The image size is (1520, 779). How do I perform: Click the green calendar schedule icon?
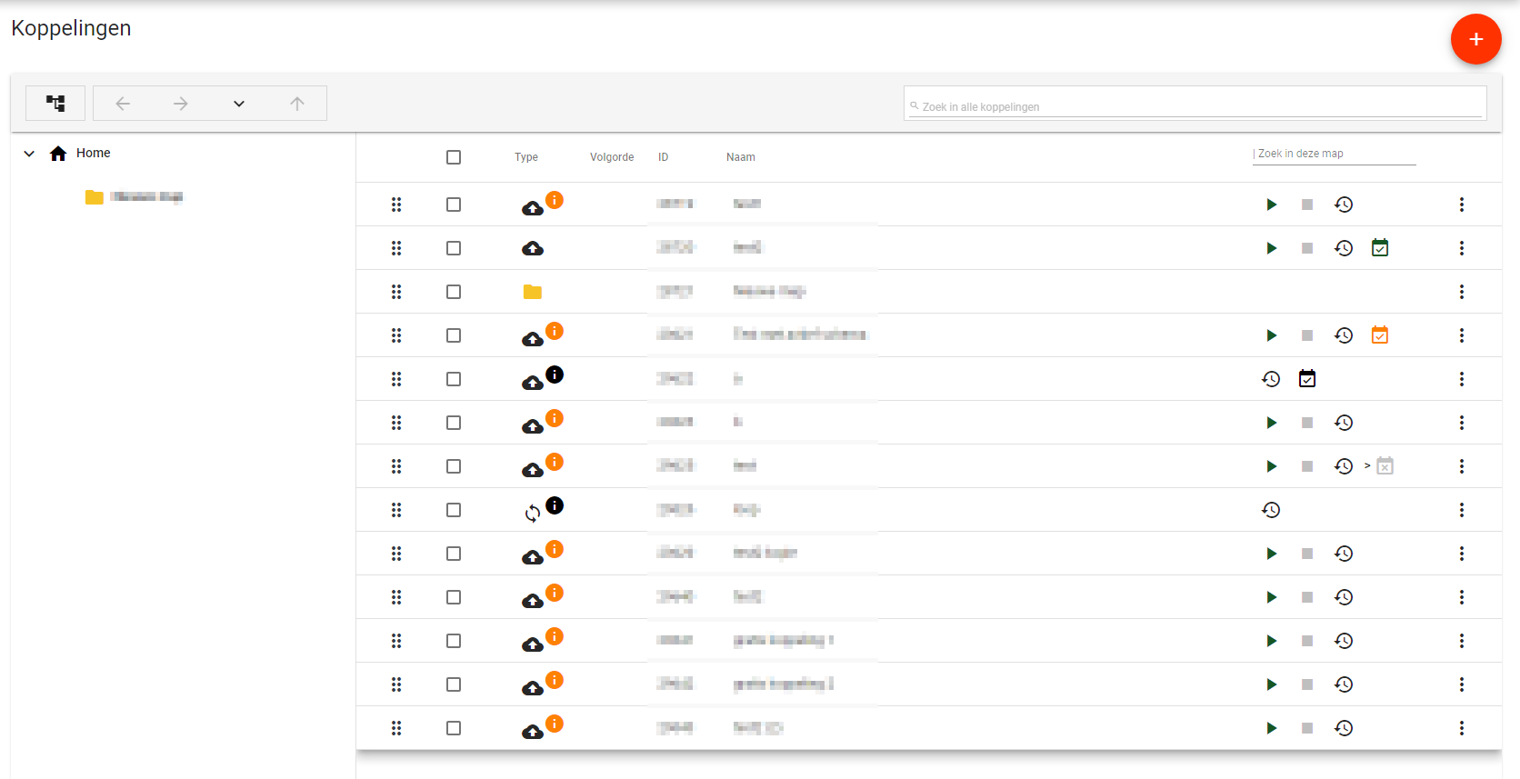[x=1380, y=248]
